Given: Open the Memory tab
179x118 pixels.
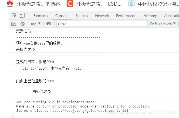Looking at the screenshot, I should point(150,16).
